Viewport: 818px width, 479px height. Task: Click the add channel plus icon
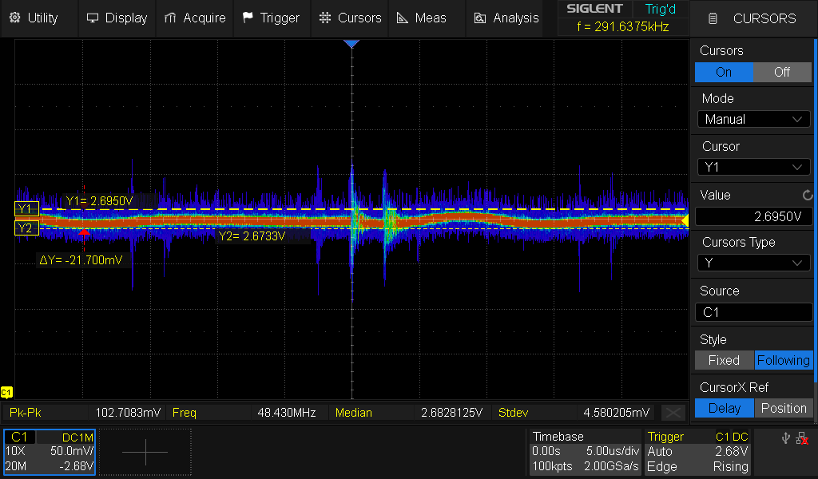(x=145, y=452)
